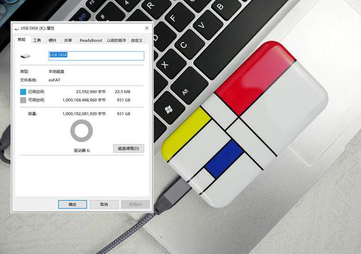Open the 共享 tab

[68, 40]
